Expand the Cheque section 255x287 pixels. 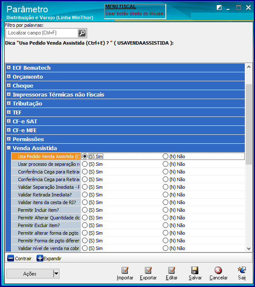click(x=8, y=85)
